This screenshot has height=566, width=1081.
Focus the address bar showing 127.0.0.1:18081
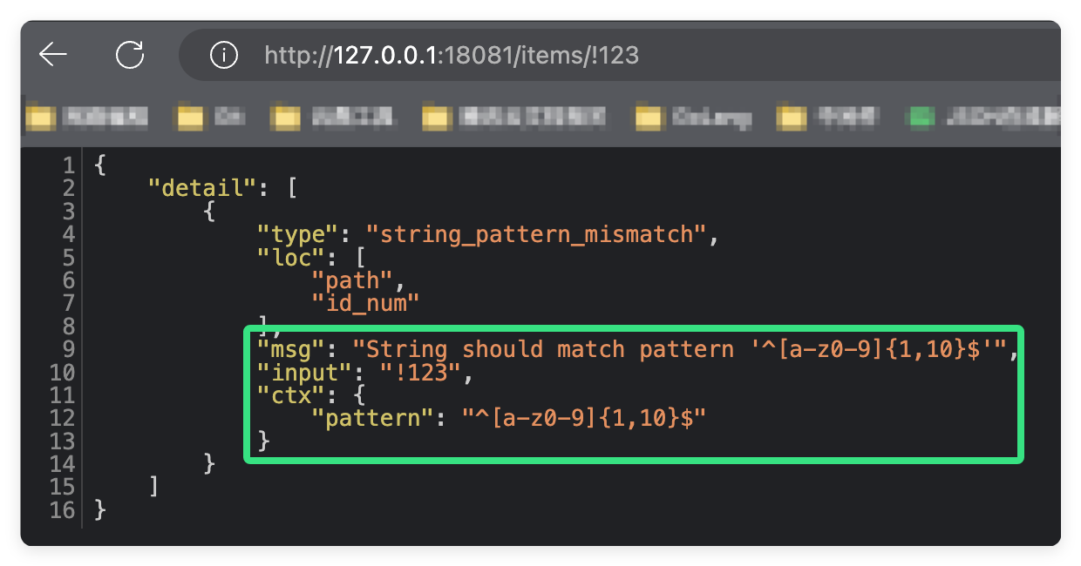(523, 56)
